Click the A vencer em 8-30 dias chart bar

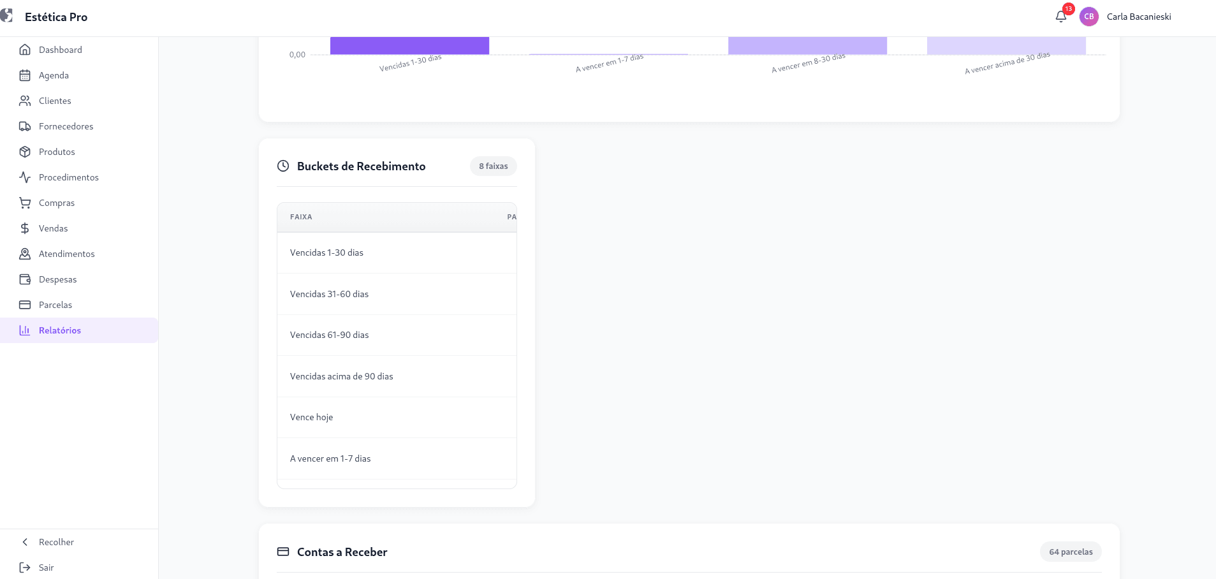click(x=807, y=46)
